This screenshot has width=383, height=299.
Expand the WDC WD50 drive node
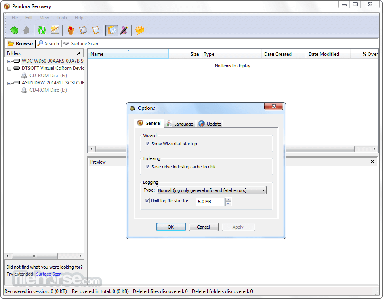click(9, 61)
